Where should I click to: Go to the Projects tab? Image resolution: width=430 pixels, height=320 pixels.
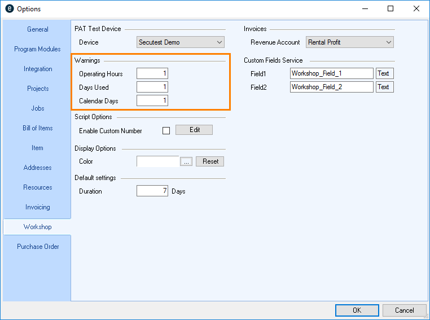38,89
